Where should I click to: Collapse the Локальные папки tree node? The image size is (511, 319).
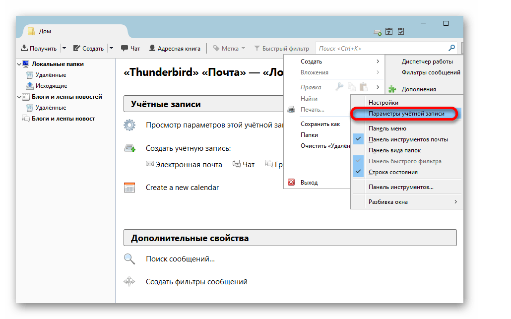pyautogui.click(x=19, y=64)
